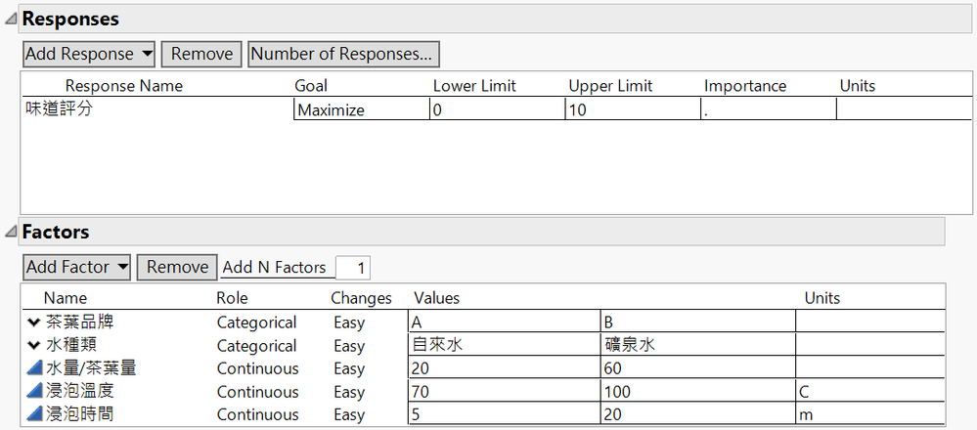Click the Upper Limit cell showing 10
Image resolution: width=977 pixels, height=430 pixels.
tap(632, 110)
